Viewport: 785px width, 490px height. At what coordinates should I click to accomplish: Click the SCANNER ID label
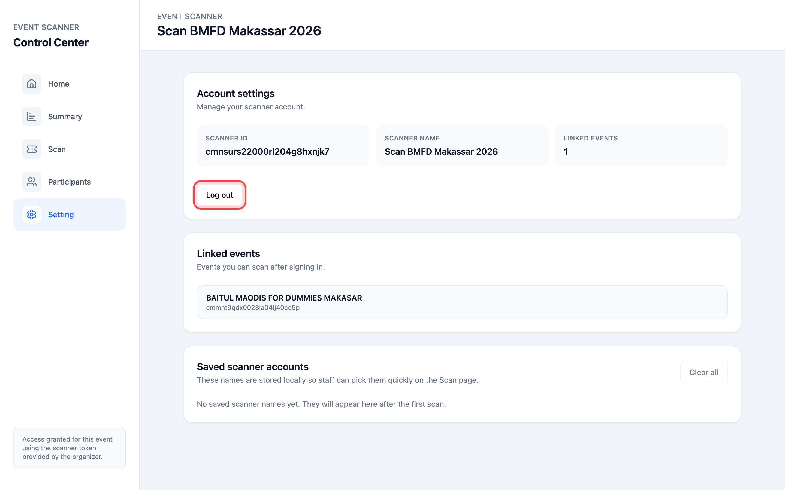point(227,138)
